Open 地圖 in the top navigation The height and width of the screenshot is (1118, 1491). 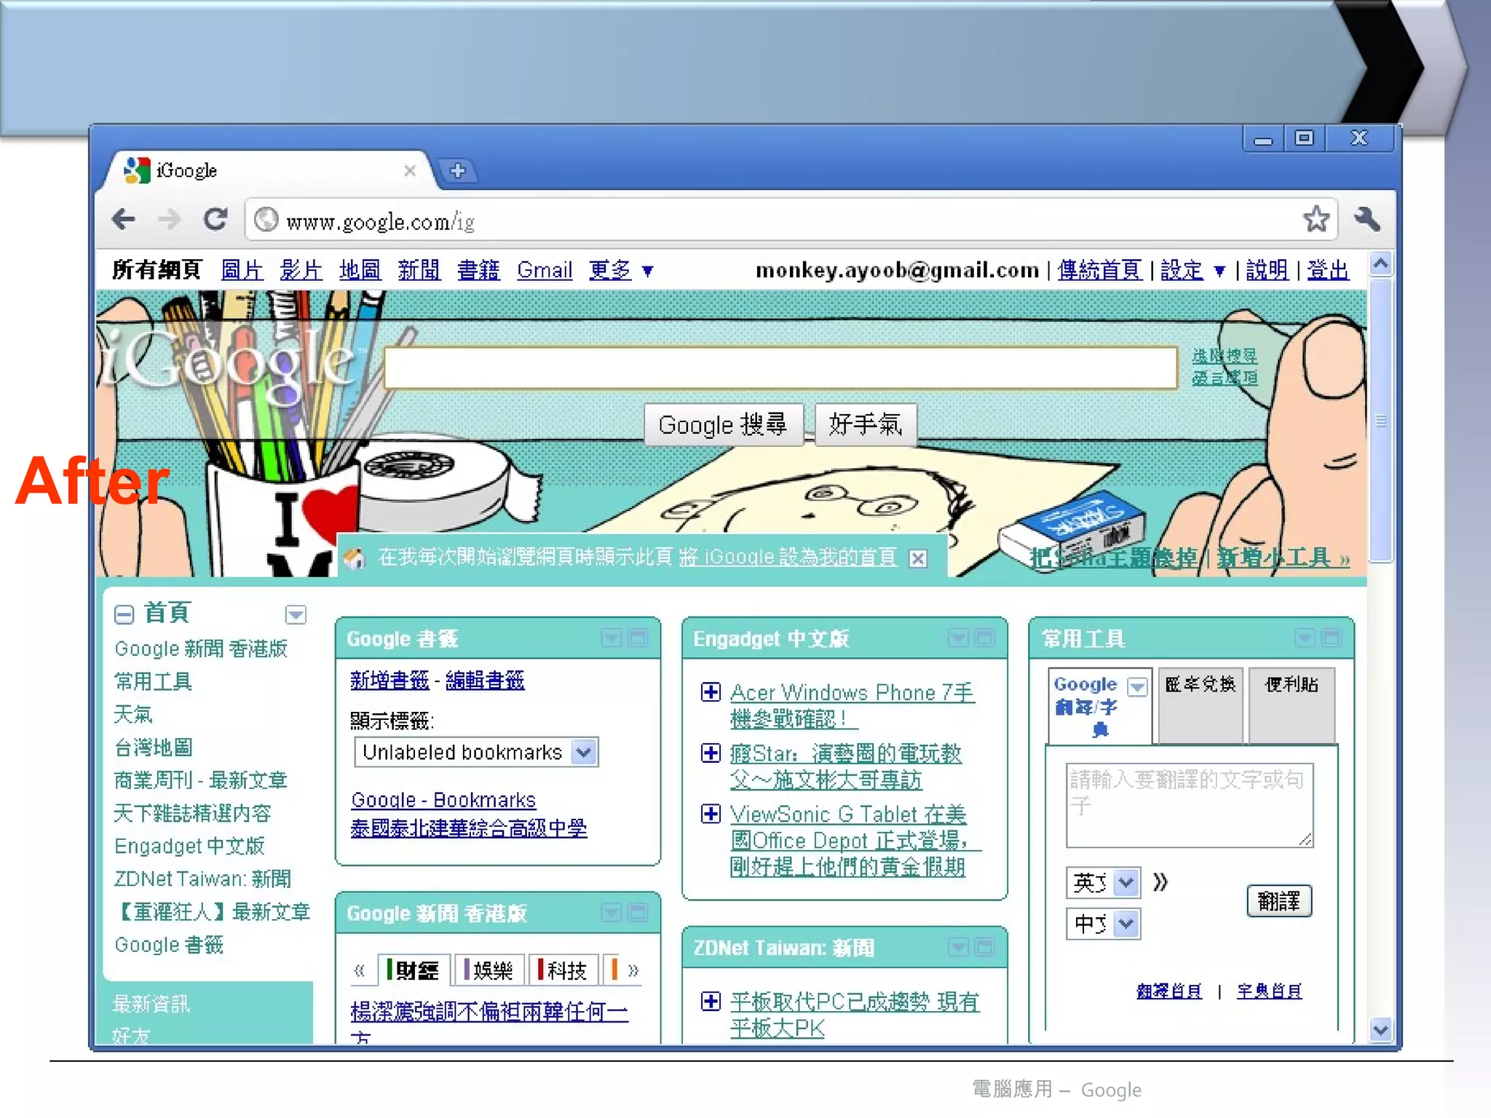pos(360,271)
